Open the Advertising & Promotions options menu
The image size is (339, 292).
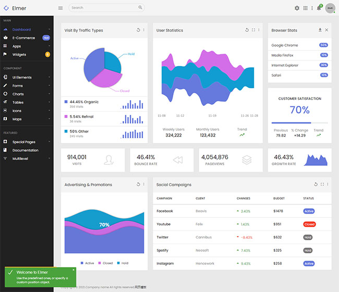click(144, 185)
